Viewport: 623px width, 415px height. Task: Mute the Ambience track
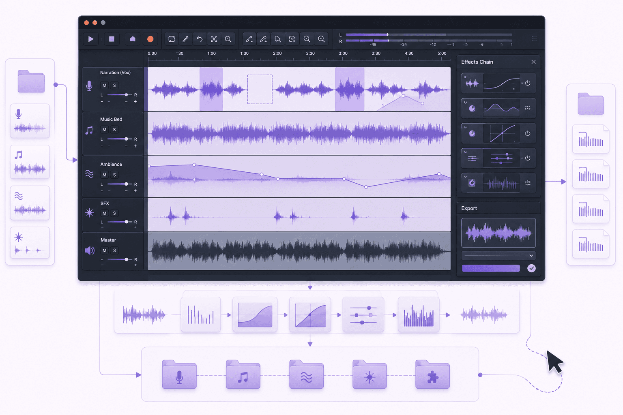(104, 175)
